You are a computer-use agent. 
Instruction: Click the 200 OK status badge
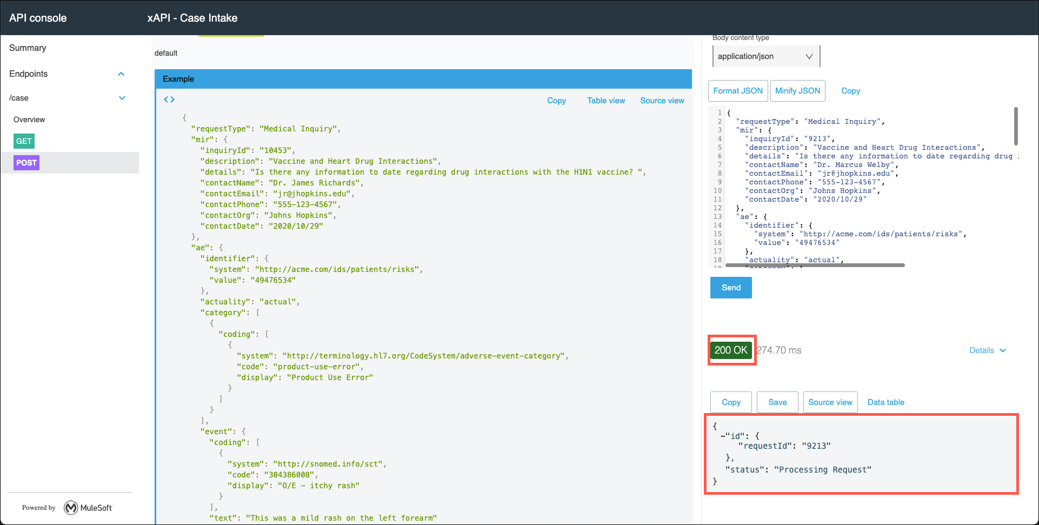tap(731, 350)
